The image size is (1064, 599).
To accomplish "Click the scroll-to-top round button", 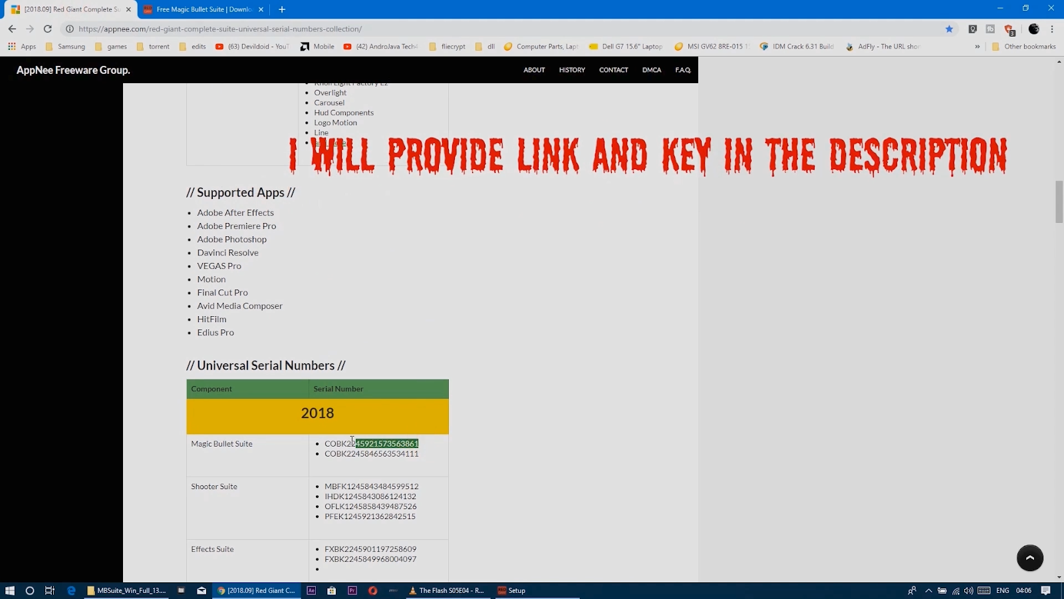I will (x=1030, y=558).
